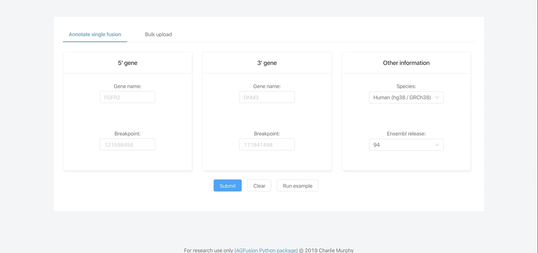Screen dimensions: 538x253
Task: Click the 3' gene name field
Action: click(x=267, y=97)
